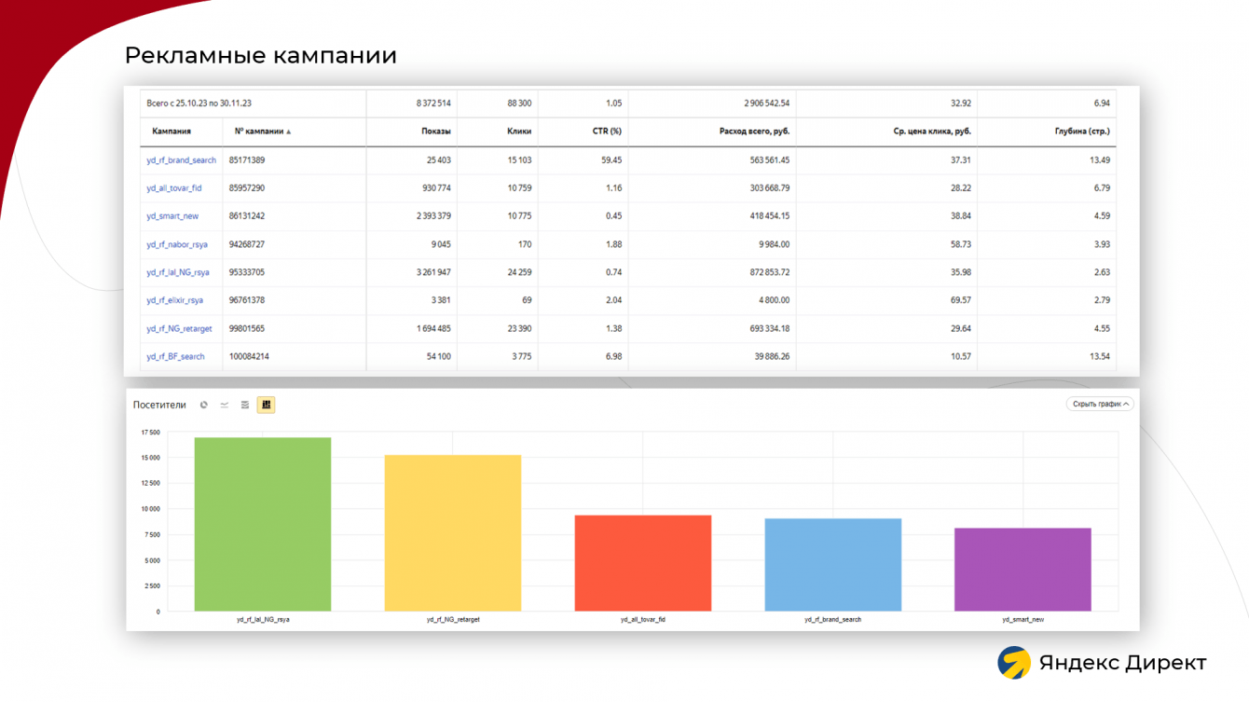1249x702 pixels.
Task: Sort by № кампании column header
Action: tap(263, 131)
